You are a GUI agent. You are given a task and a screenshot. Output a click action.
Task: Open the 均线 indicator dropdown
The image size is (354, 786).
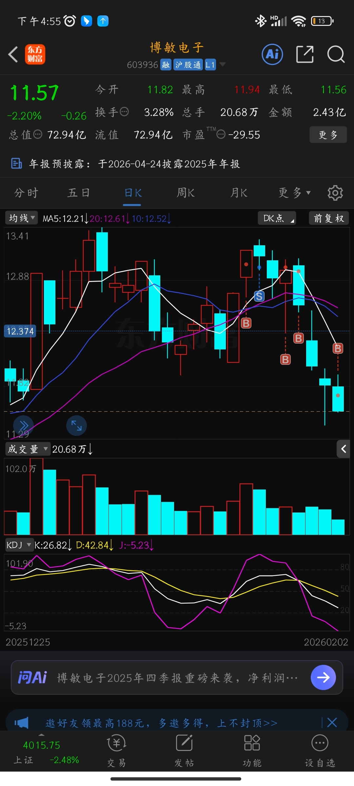click(21, 218)
